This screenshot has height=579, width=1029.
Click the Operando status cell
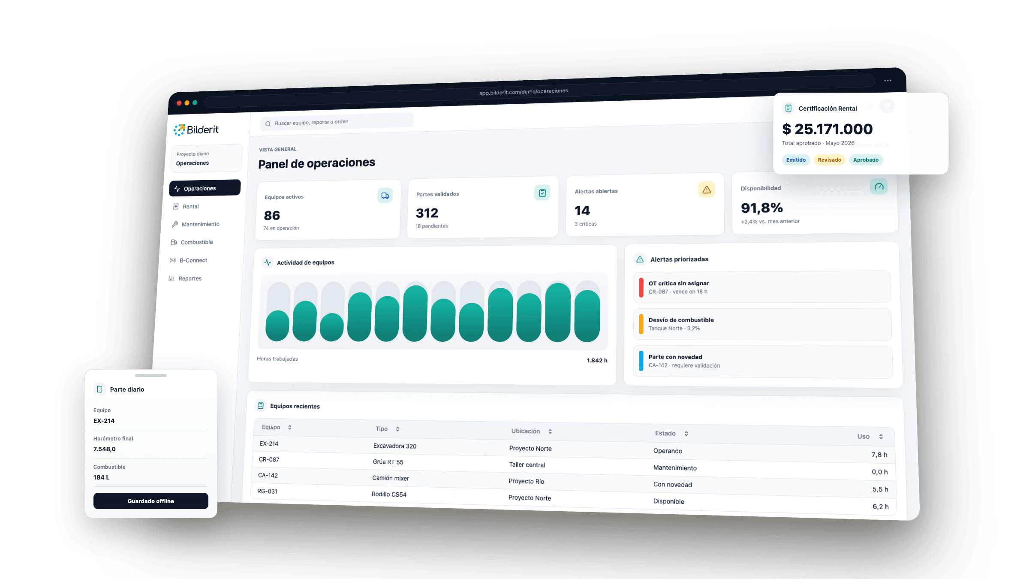pos(668,451)
